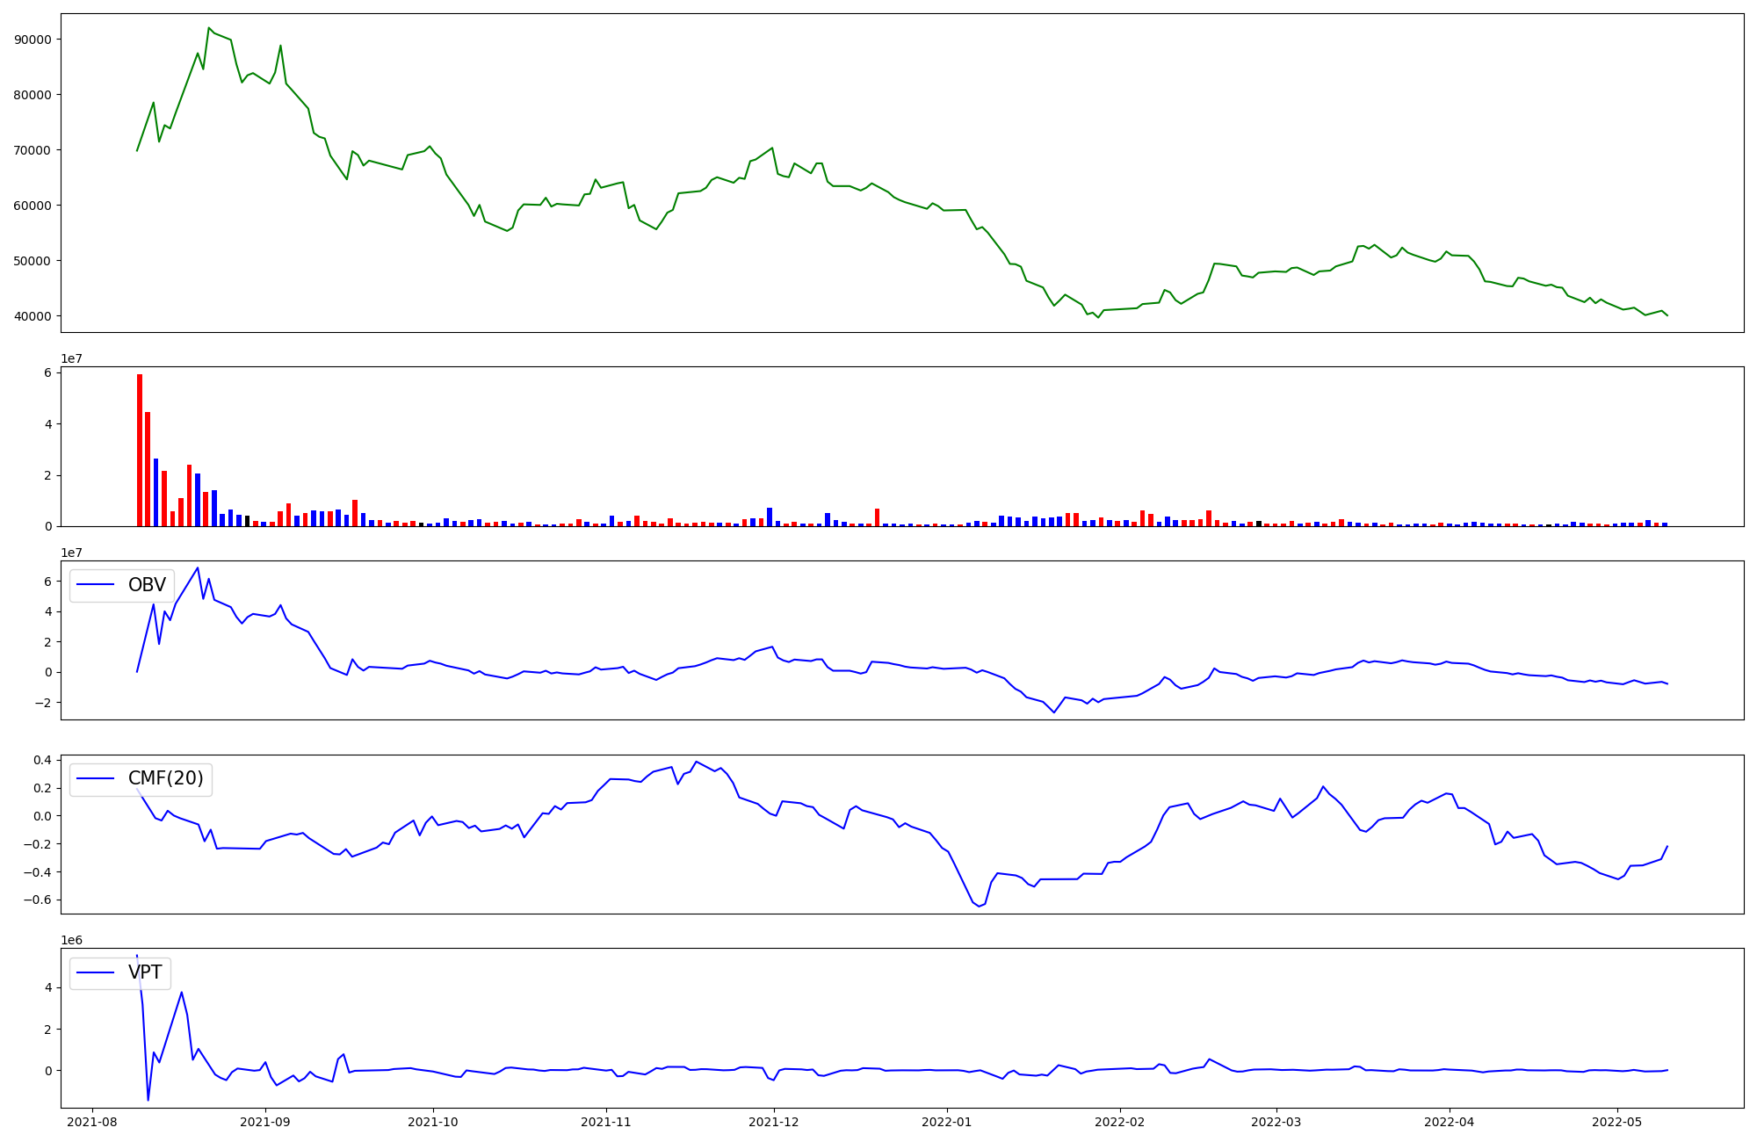Click the -0.6 tick label on CMF axis
The image size is (1757, 1142).
[x=38, y=900]
